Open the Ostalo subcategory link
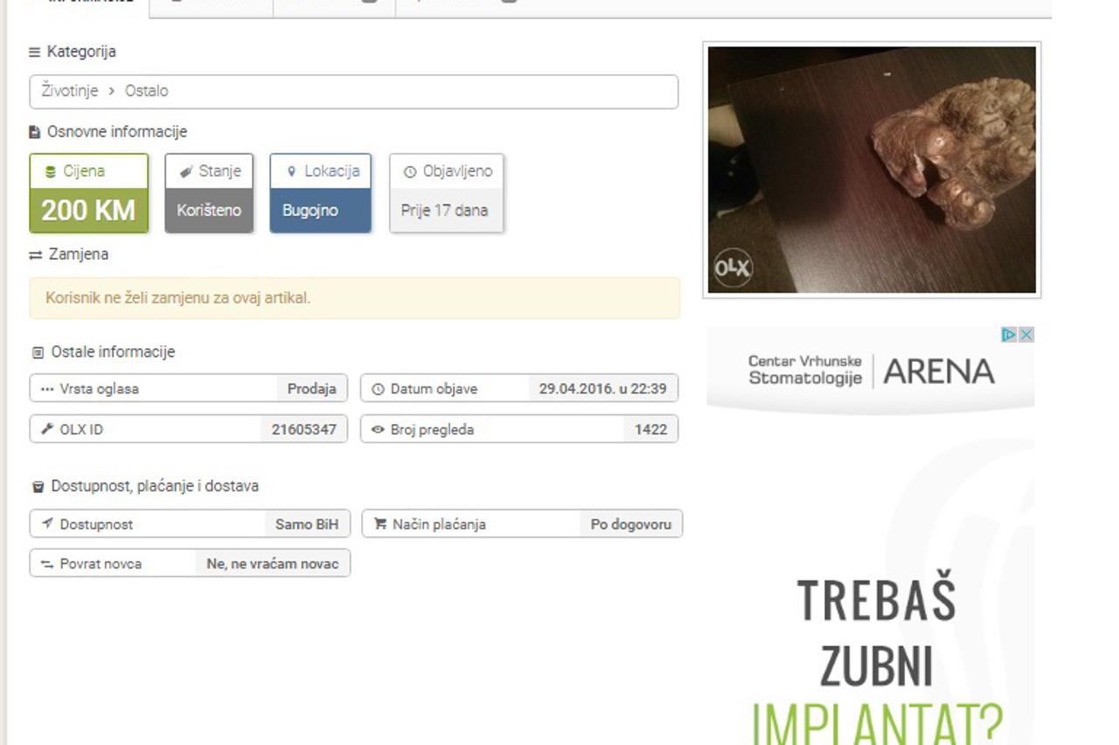 click(x=147, y=91)
